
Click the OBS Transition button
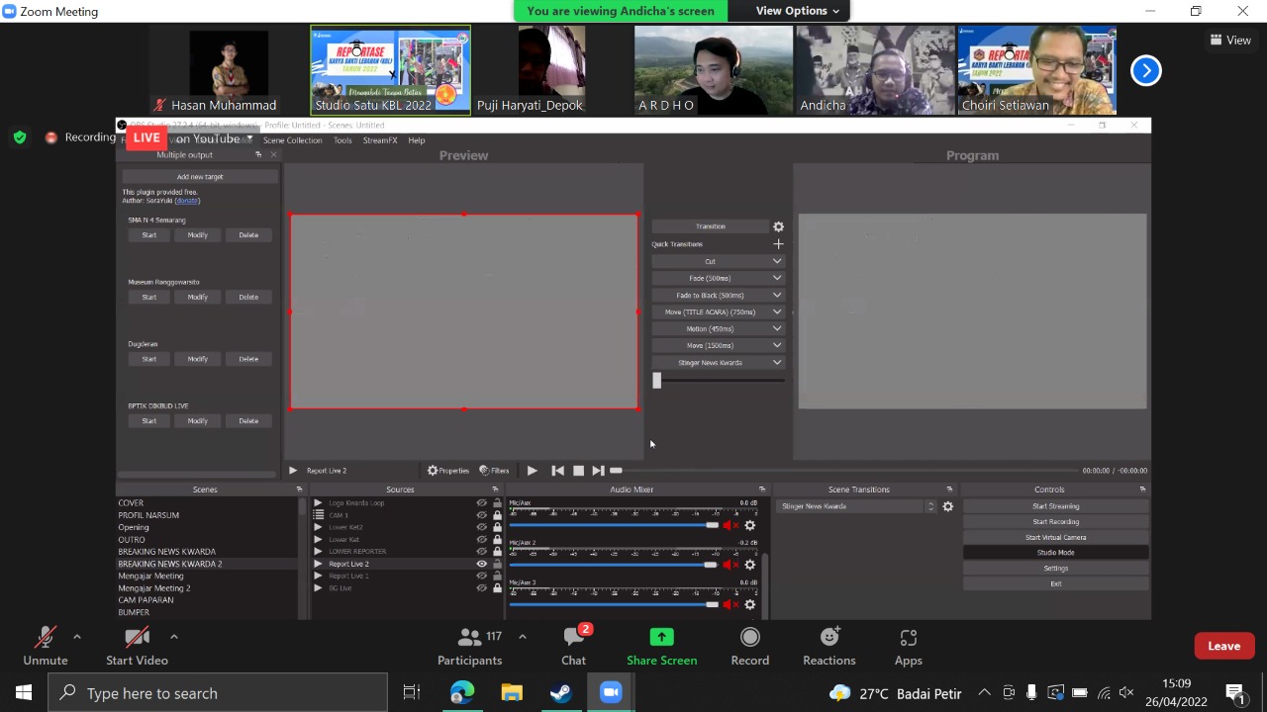(x=711, y=226)
